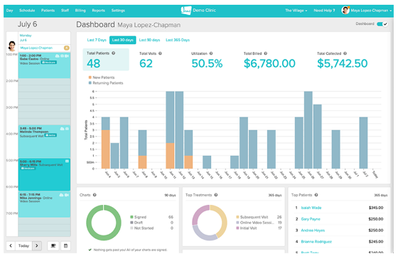
Task: Open patient Isaiah Wade
Action: tap(311, 208)
